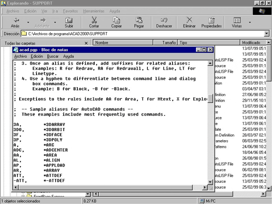Screen dimensions: 272x204
Task: Sort files by Modificado column header
Action: [x=254, y=42]
